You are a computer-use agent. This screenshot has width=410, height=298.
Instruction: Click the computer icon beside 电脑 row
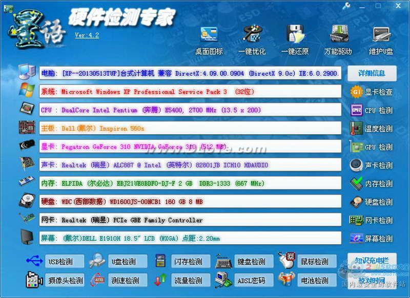pyautogui.click(x=27, y=71)
